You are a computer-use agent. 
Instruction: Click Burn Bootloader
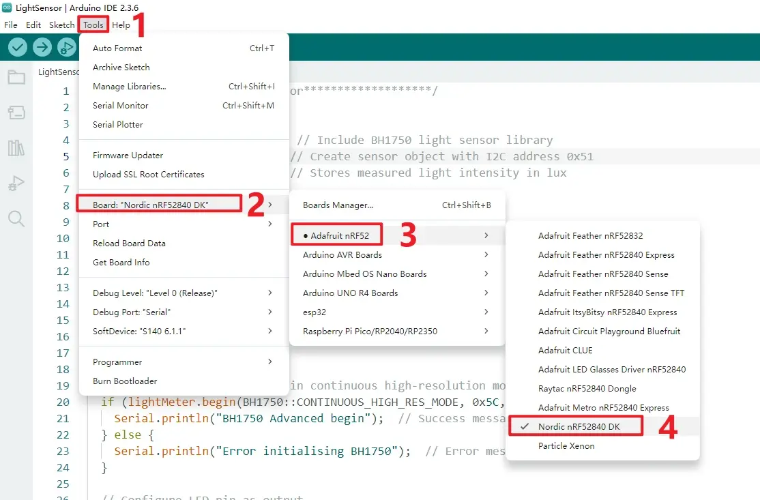(184, 381)
